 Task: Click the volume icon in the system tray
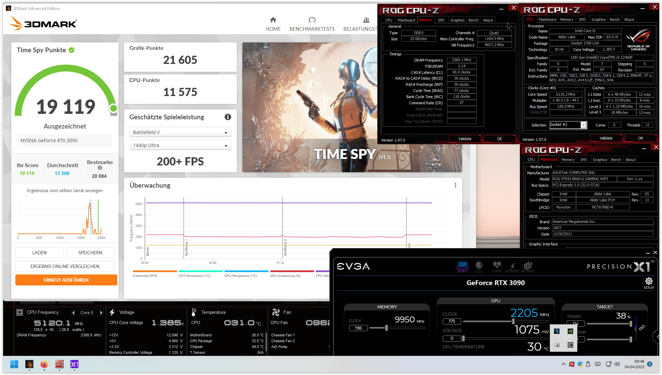[x=617, y=364]
